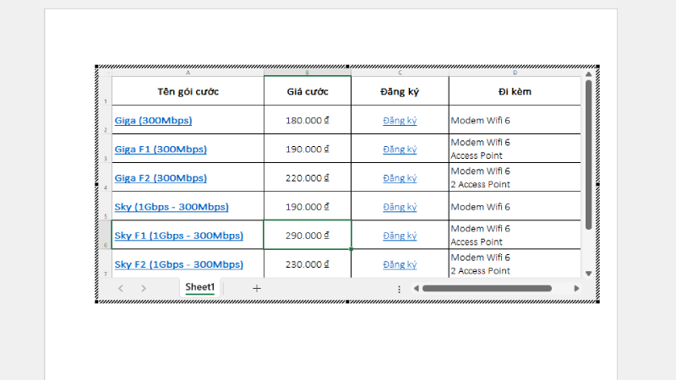
Task: Click the horizontal scrollbar thumb
Action: (487, 288)
